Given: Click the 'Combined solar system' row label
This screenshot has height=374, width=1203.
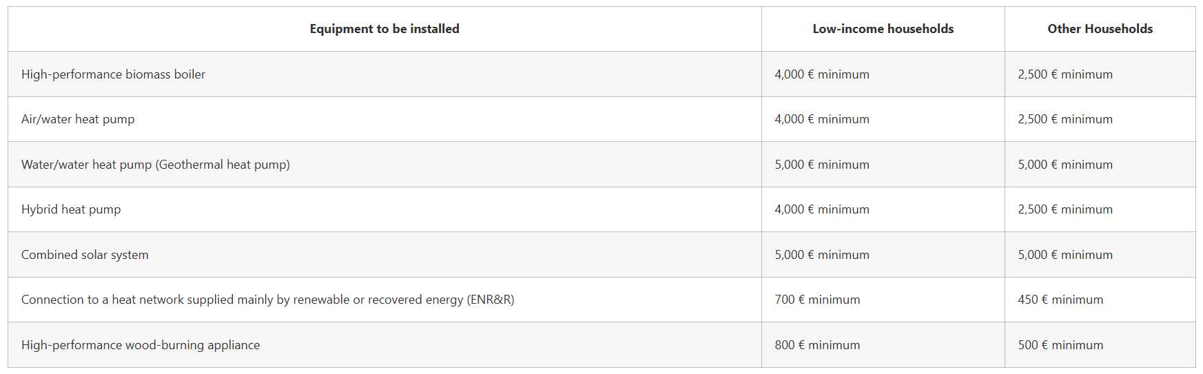Looking at the screenshot, I should pyautogui.click(x=85, y=255).
